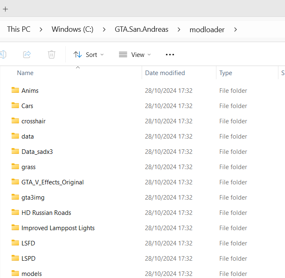This screenshot has height=278, width=285.
Task: Open a new tab with plus icon
Action: [x=5, y=9]
